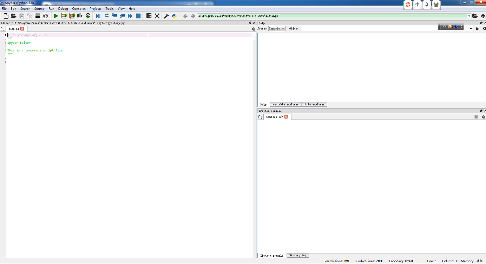The image size is (486, 264).
Task: Switch to the History log tab
Action: point(297,255)
